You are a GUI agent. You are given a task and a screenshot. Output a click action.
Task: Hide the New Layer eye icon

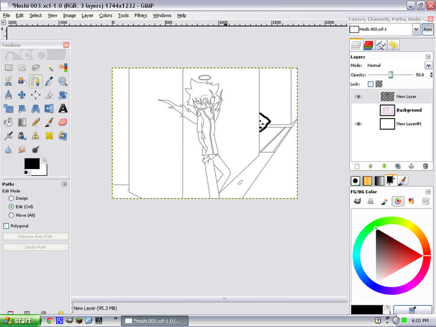[x=358, y=96]
